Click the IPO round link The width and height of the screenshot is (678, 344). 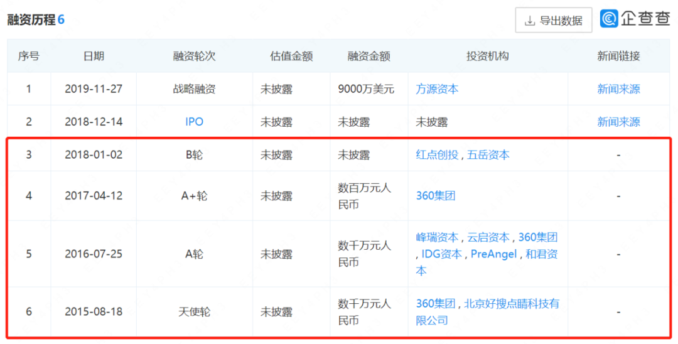click(194, 122)
